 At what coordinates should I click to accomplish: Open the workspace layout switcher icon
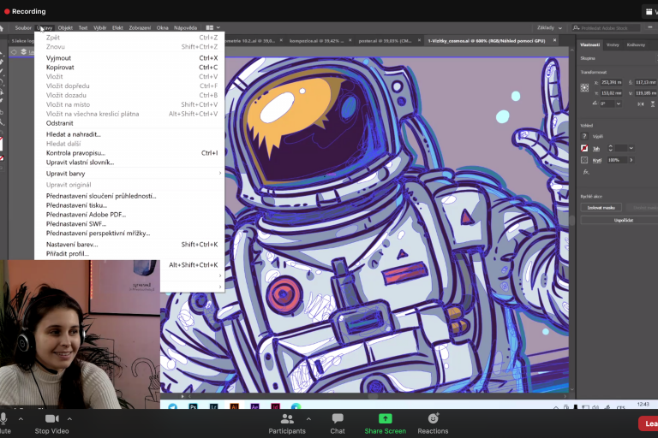coord(212,28)
